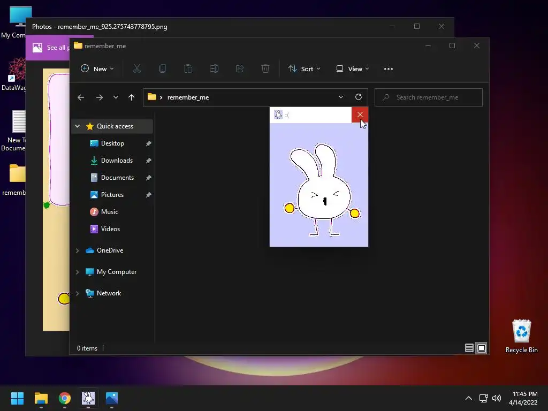Screen dimensions: 548x411
Task: Switch to Large icons view in status bar
Action: click(x=482, y=348)
